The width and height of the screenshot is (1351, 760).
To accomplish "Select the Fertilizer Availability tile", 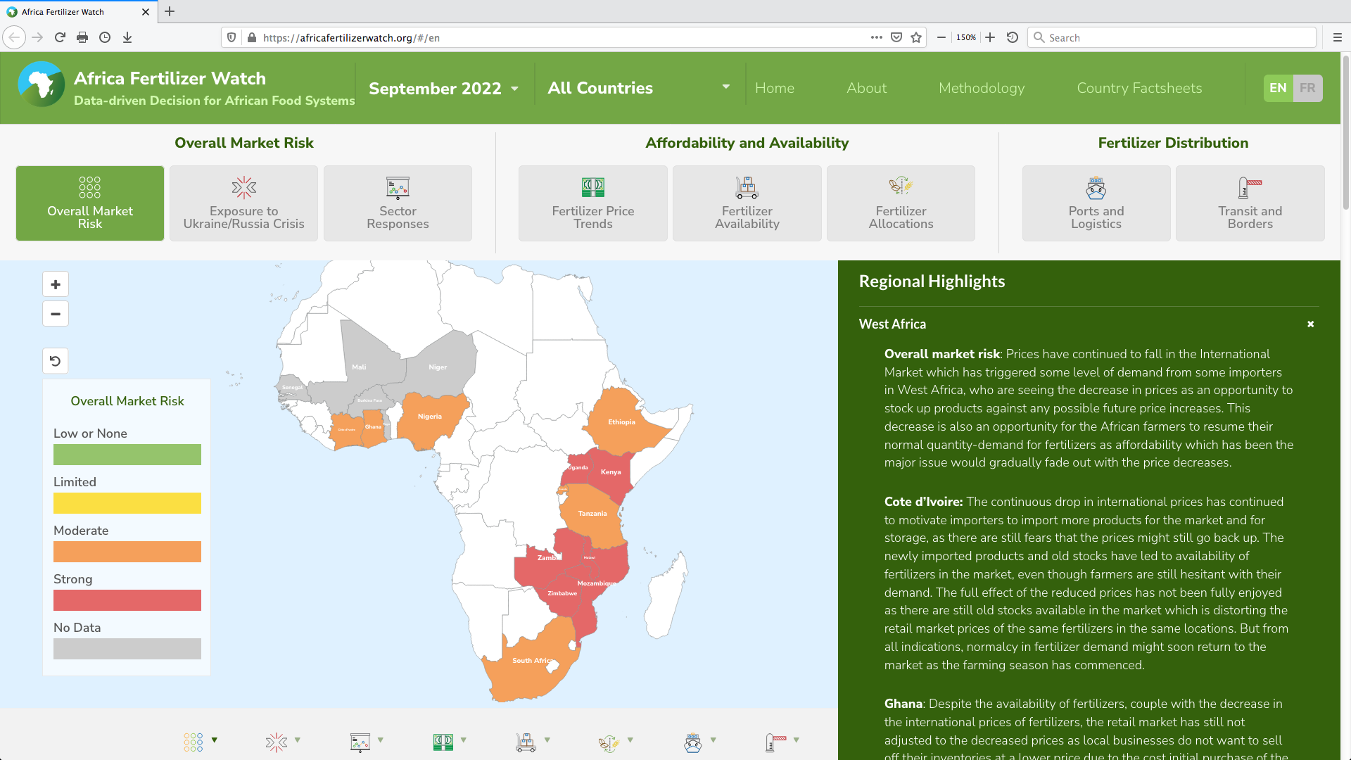I will coord(747,203).
